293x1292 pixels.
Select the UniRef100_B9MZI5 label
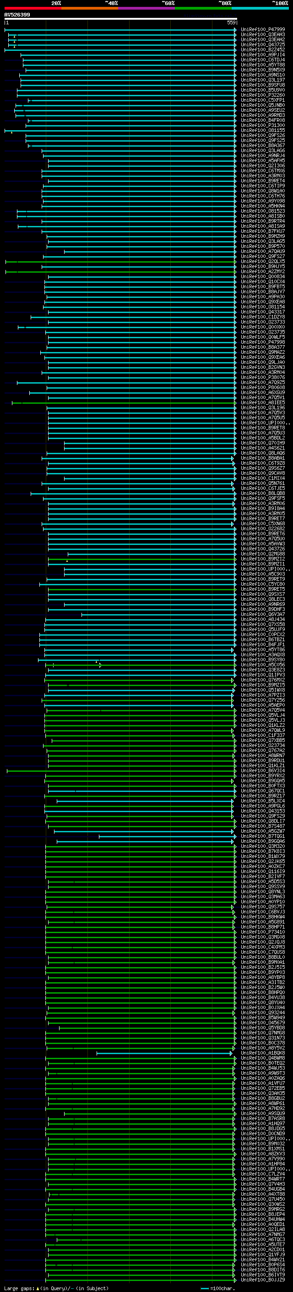pyautogui.click(x=263, y=685)
